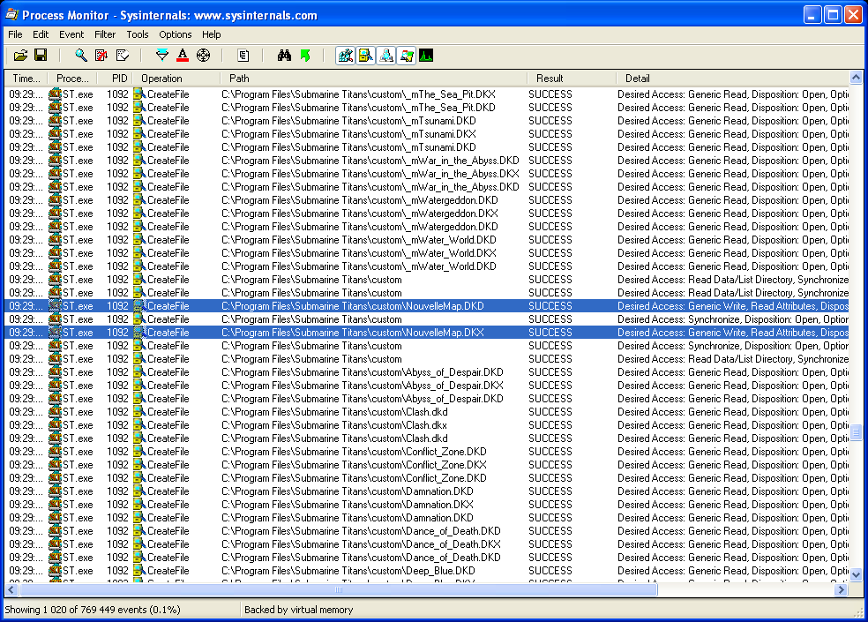Click SUCCESS result in NouvelleMap.DKD row
The width and height of the screenshot is (868, 622).
click(x=550, y=306)
